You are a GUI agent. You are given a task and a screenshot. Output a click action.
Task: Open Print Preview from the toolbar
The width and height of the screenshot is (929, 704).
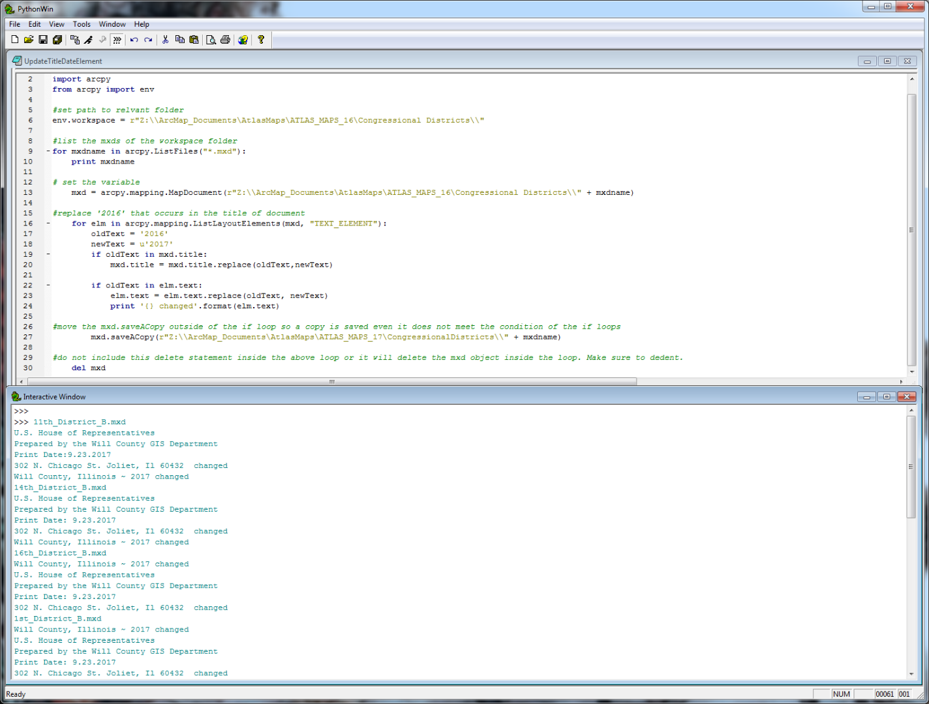click(211, 40)
